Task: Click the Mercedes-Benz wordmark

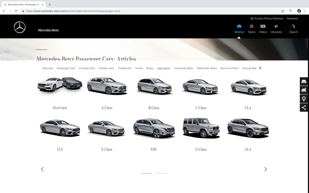Action: click(x=48, y=30)
